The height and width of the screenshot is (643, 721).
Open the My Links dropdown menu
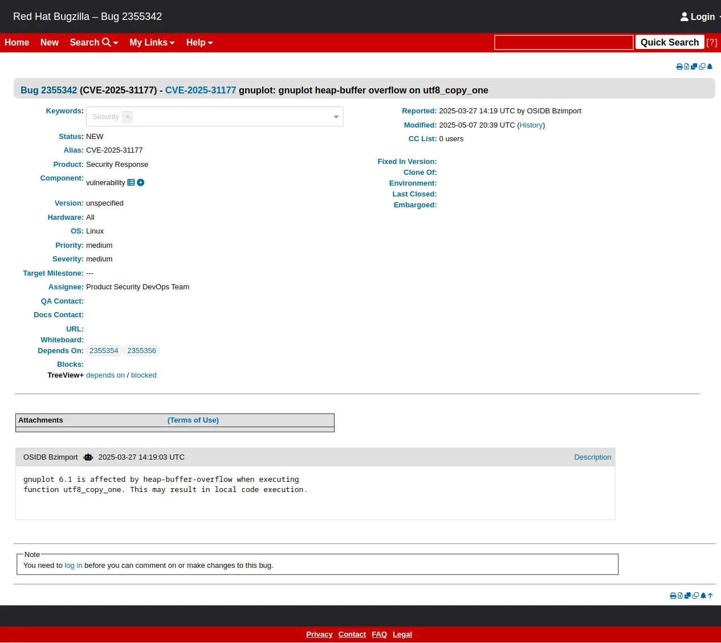click(152, 42)
